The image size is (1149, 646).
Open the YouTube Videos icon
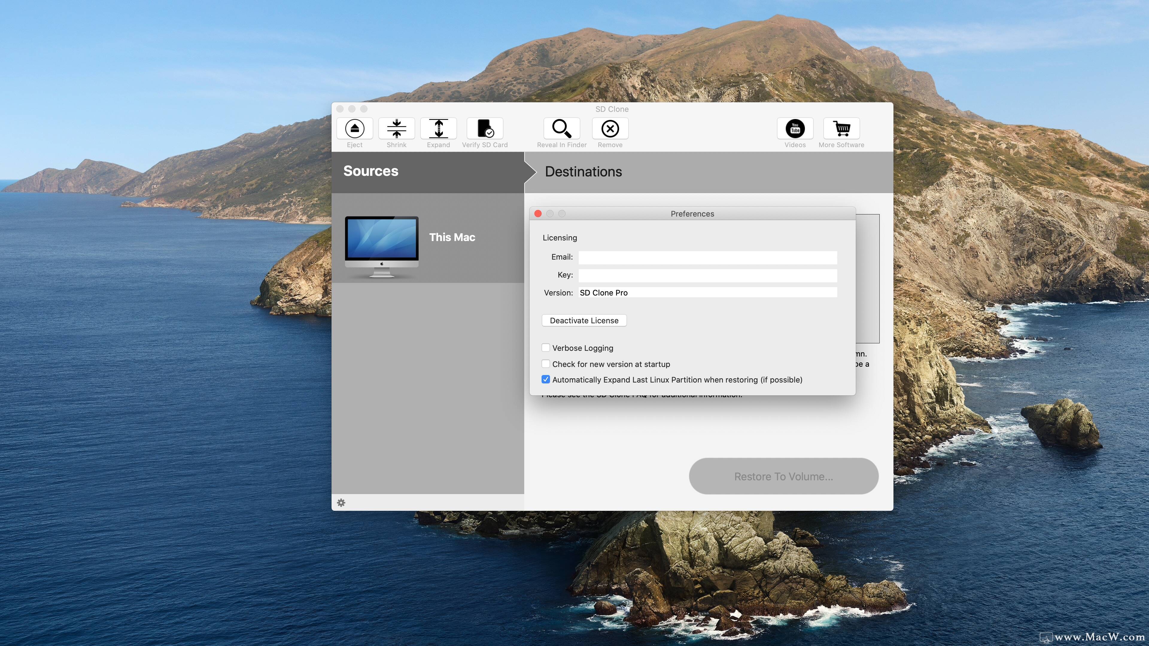pyautogui.click(x=795, y=128)
